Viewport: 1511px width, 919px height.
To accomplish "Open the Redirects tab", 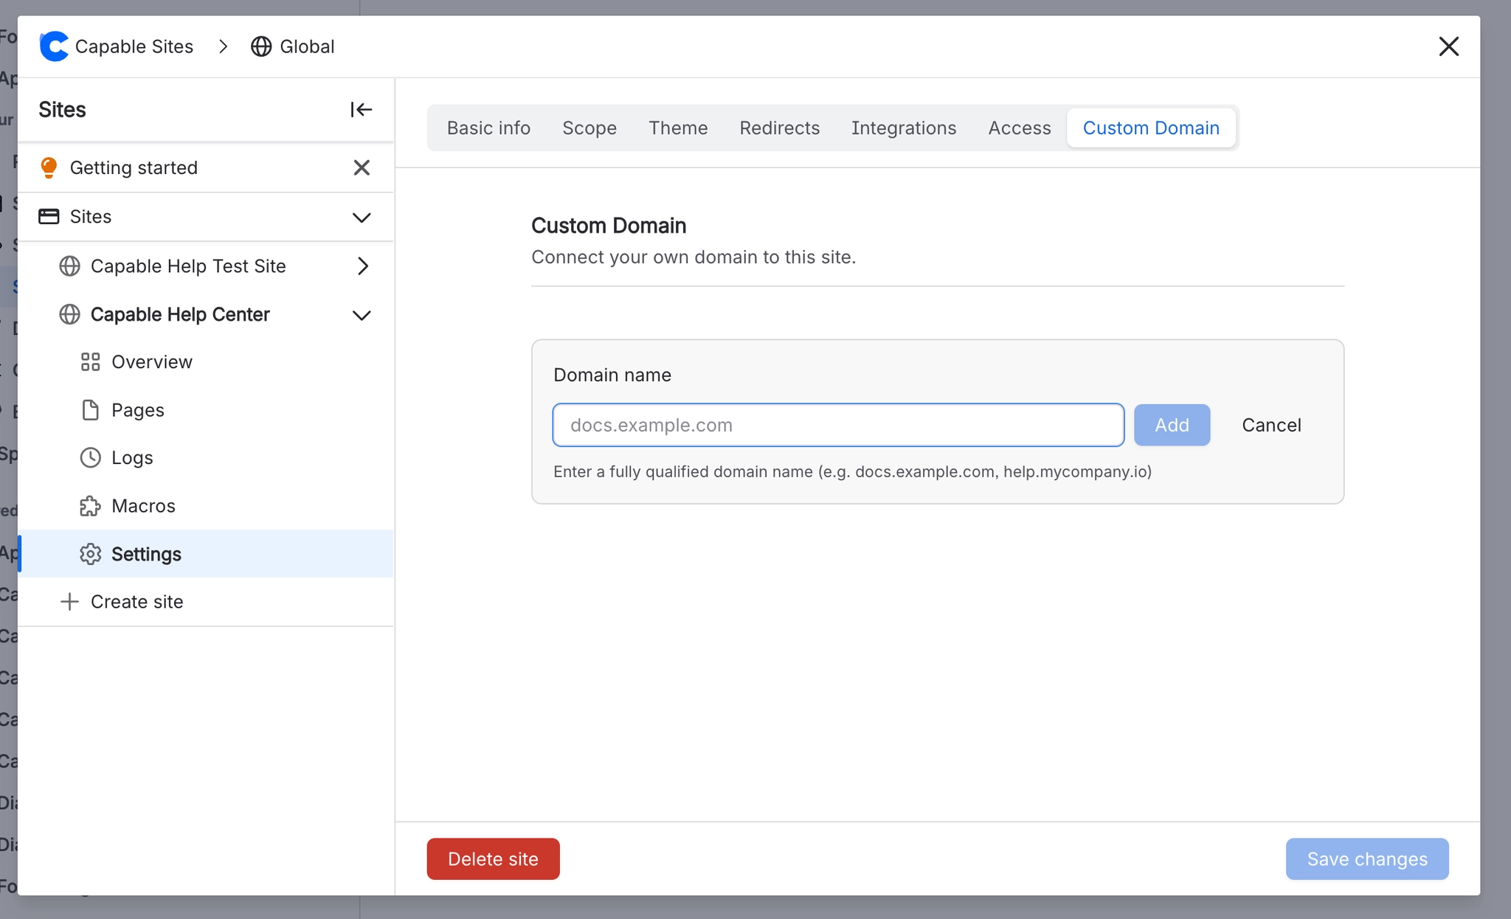I will click(780, 128).
